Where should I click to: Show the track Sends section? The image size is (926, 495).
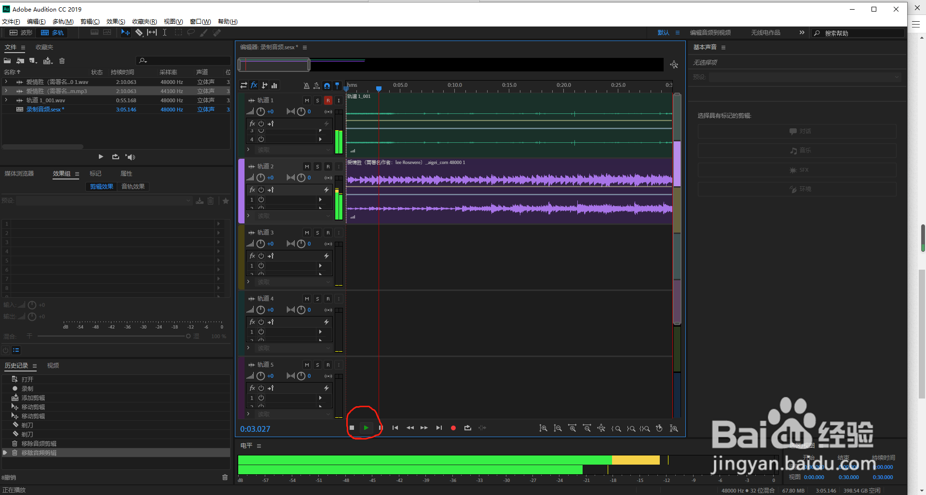(264, 85)
